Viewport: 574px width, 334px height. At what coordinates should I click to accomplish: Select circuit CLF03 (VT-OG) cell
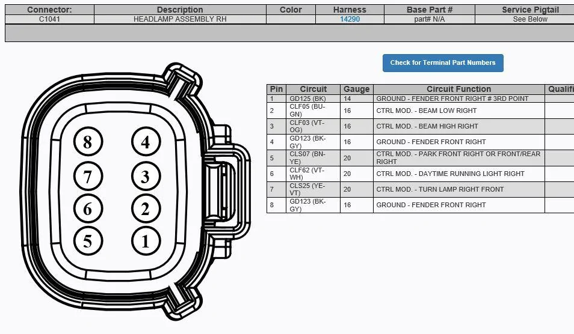(x=313, y=126)
